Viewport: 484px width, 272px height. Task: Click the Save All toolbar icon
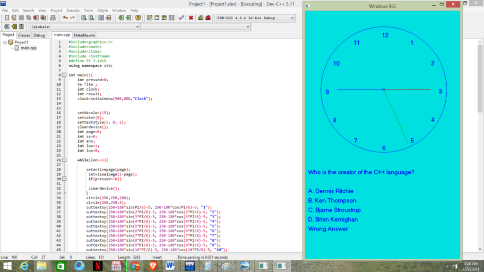[28, 18]
